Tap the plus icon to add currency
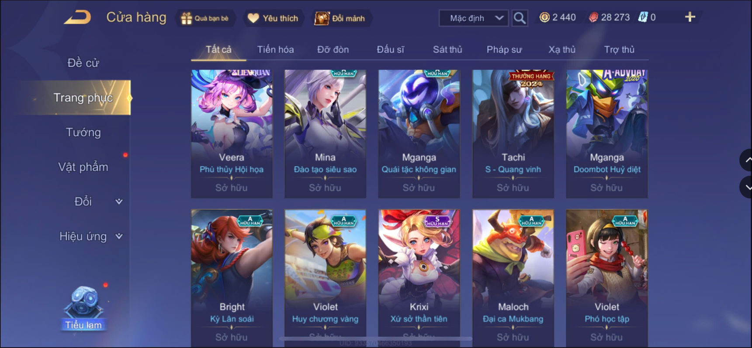 tap(690, 17)
